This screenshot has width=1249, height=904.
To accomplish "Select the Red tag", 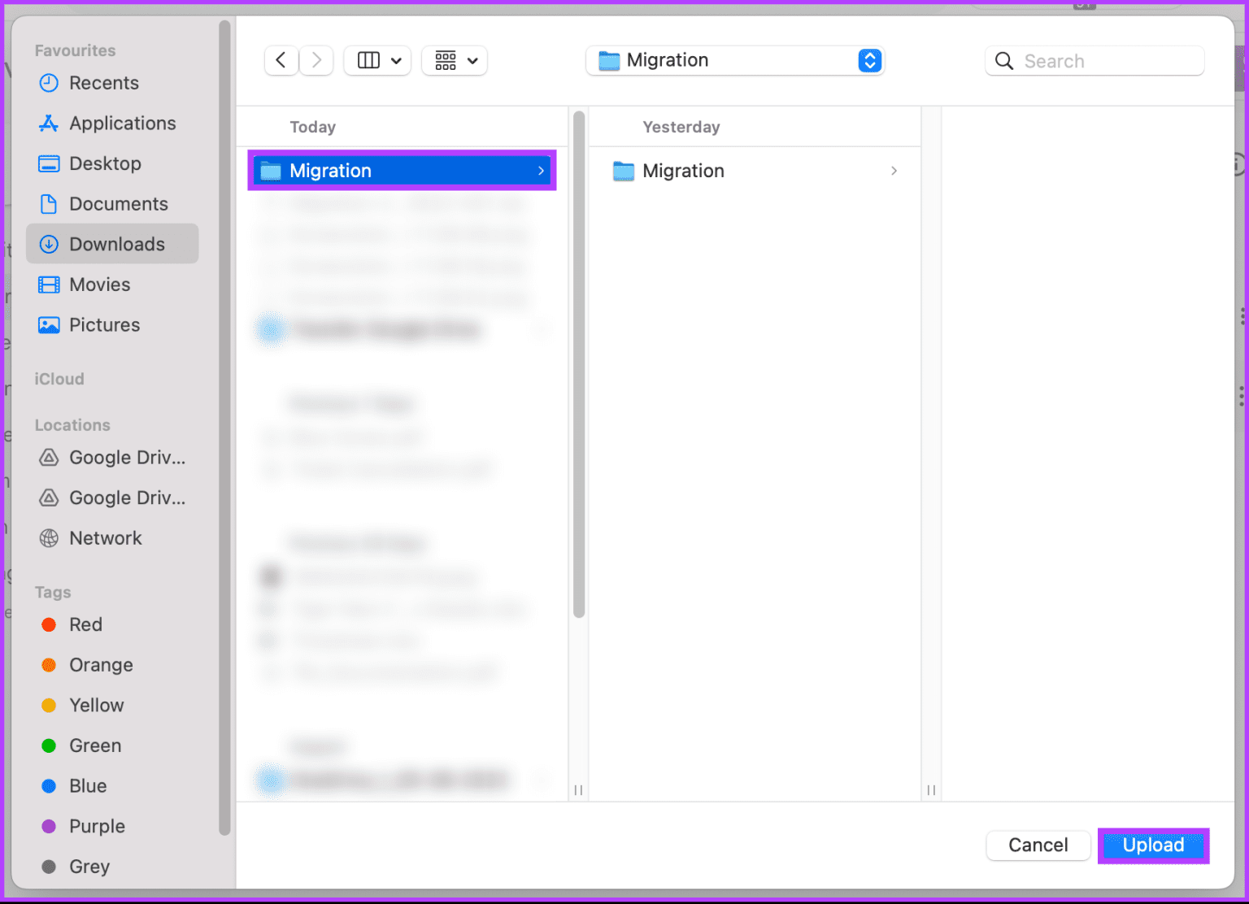I will click(85, 624).
